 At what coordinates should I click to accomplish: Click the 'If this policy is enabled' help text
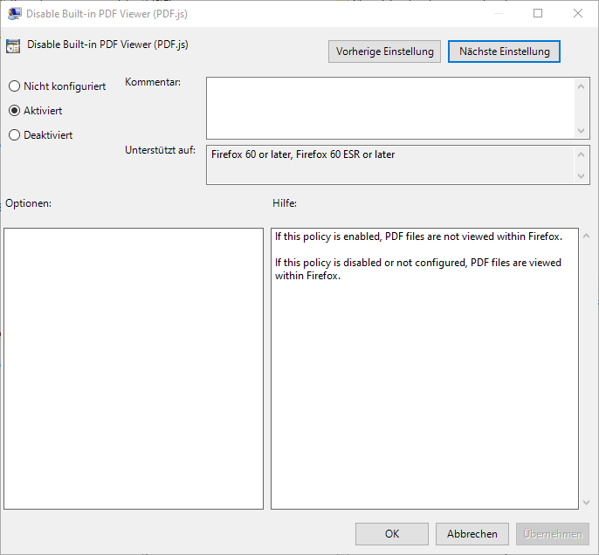tap(418, 236)
